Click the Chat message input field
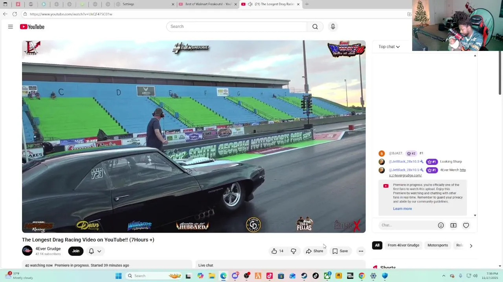503x282 pixels. tap(407, 225)
